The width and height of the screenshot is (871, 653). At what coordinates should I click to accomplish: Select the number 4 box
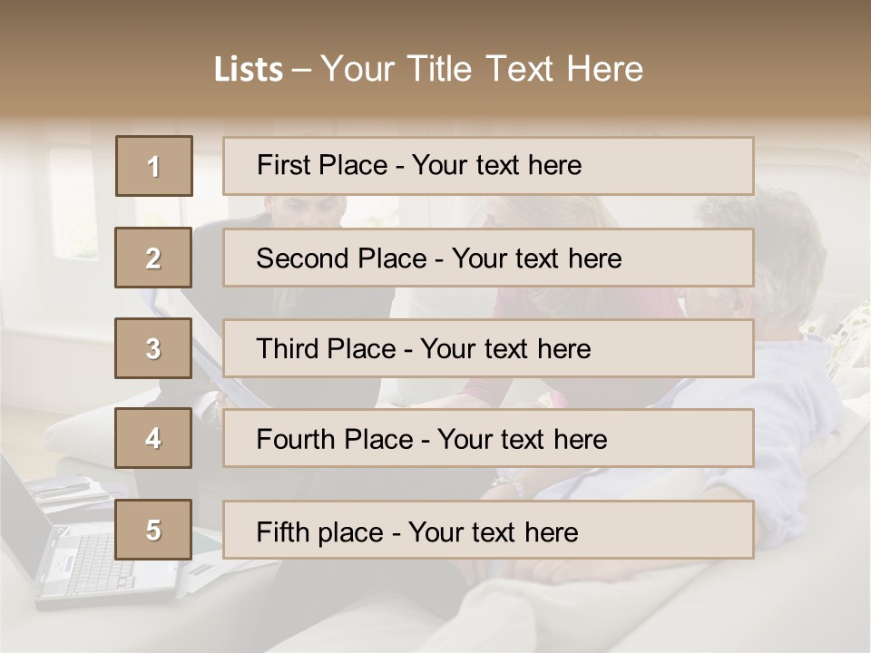point(153,438)
